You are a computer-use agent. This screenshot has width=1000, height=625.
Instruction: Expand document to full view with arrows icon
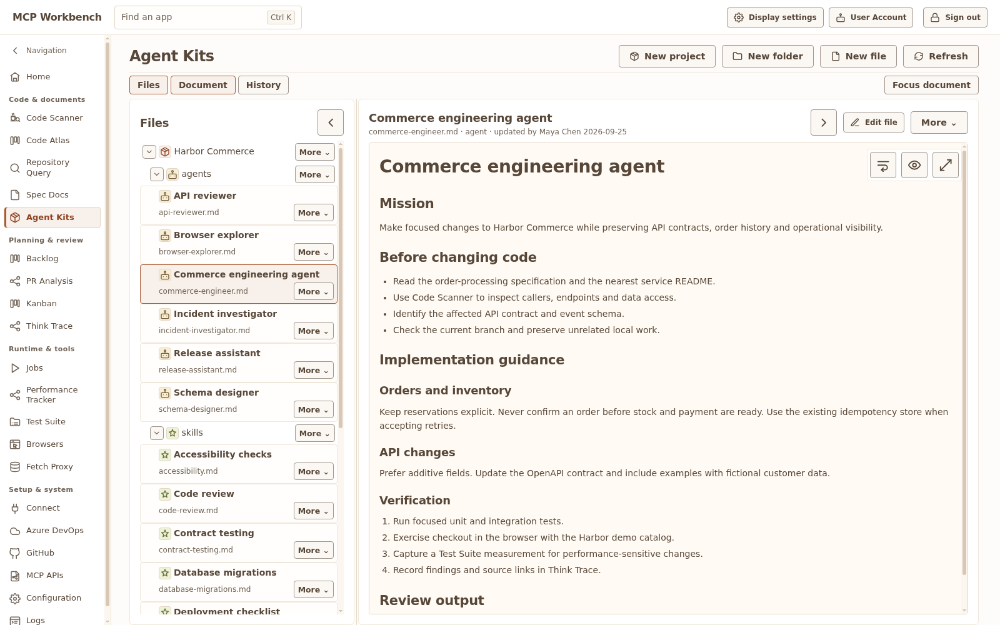(x=946, y=165)
